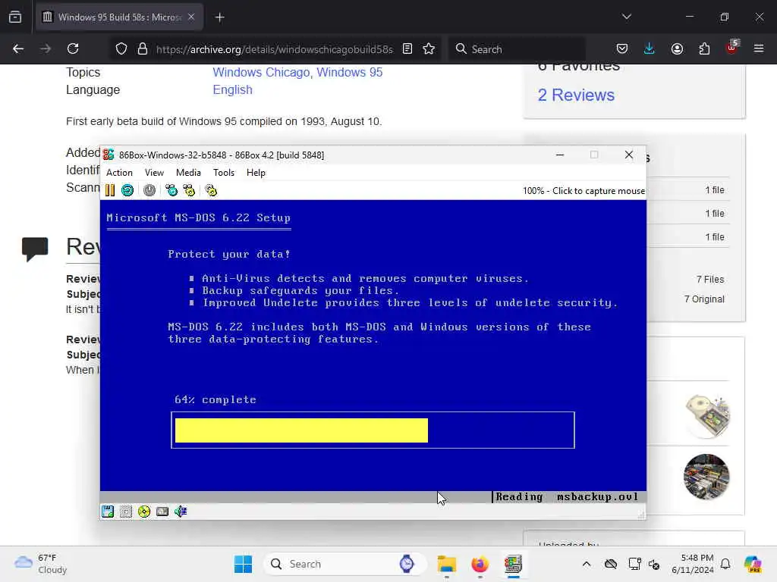Open the Firefox extensions puzzle icon

coord(704,49)
